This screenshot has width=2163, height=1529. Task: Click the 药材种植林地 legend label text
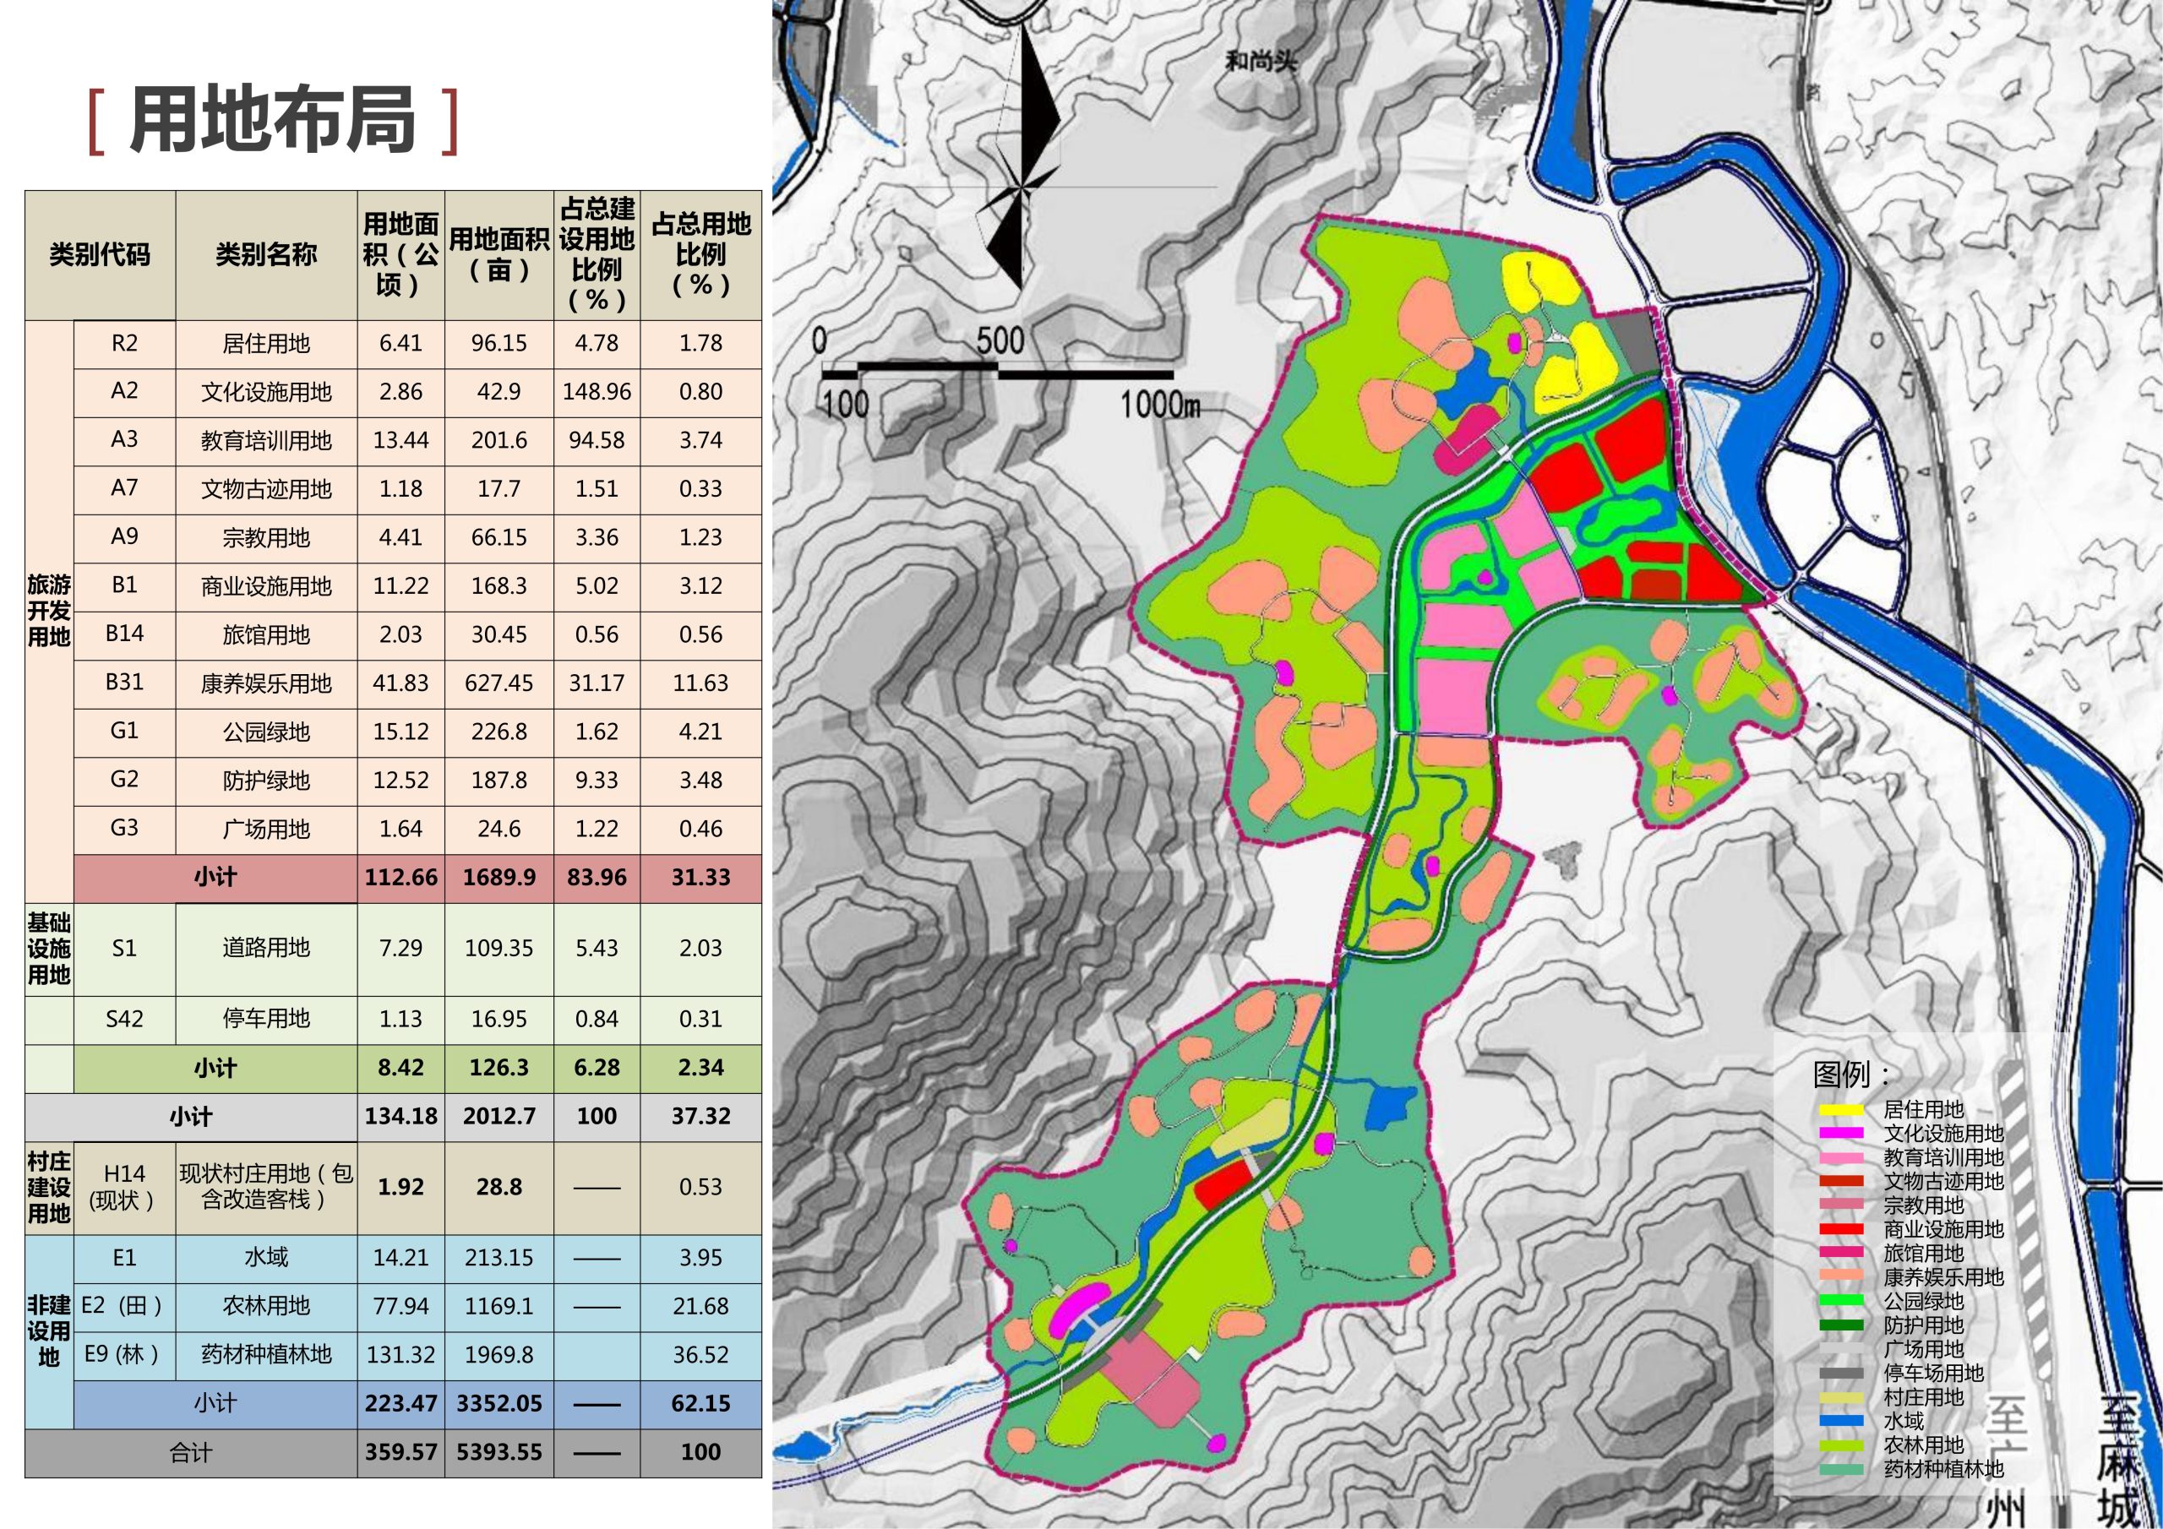coord(1942,1469)
